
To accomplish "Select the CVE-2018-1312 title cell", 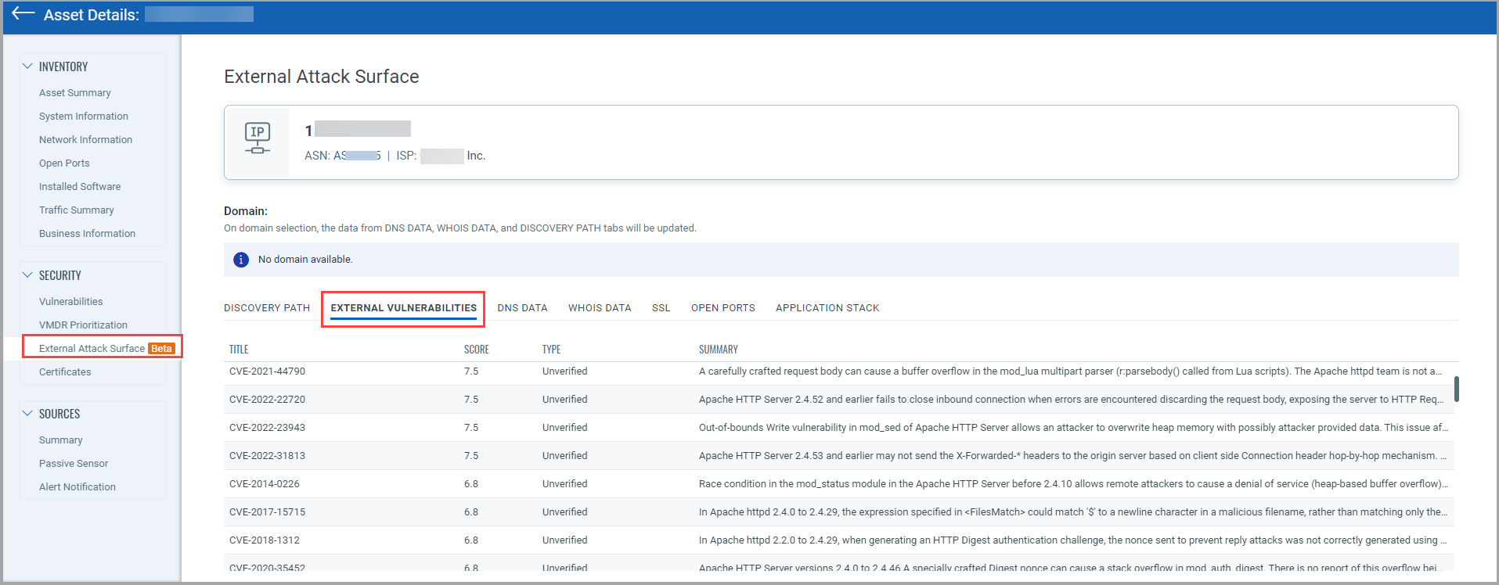I will coord(265,540).
